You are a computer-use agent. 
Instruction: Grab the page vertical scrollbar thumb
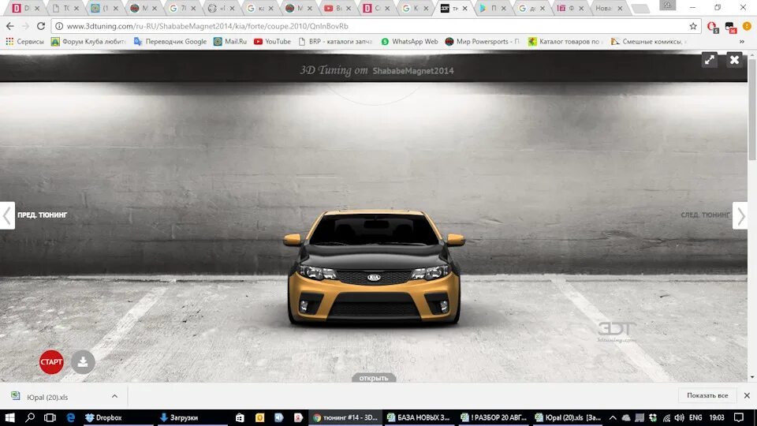pyautogui.click(x=752, y=110)
